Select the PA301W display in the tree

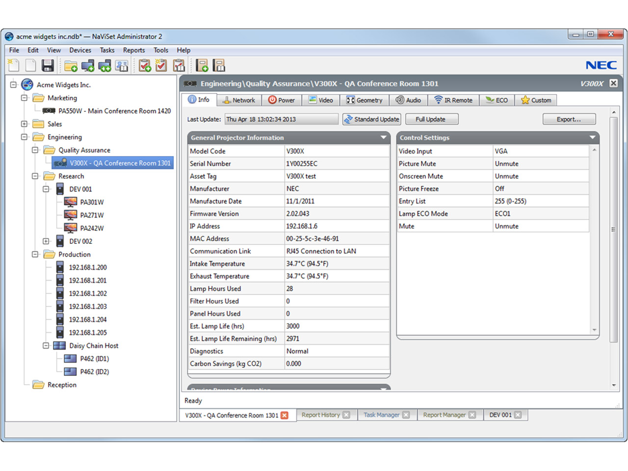(92, 202)
